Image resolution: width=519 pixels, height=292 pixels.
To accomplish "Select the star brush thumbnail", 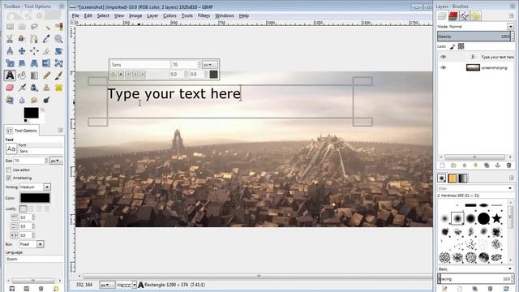I will (496, 218).
